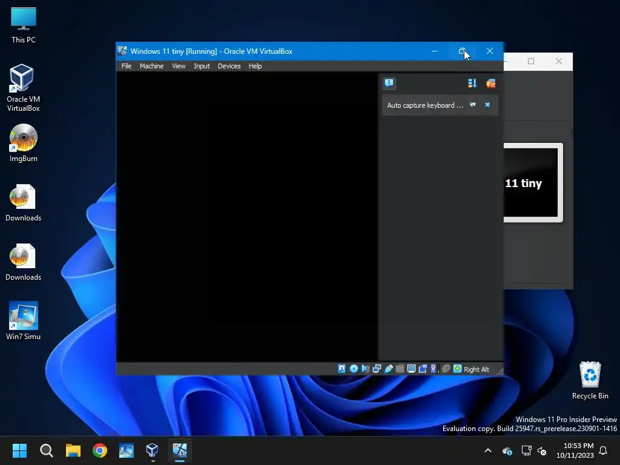Click the hard disk activity status icon
The height and width of the screenshot is (465, 620).
tap(341, 369)
